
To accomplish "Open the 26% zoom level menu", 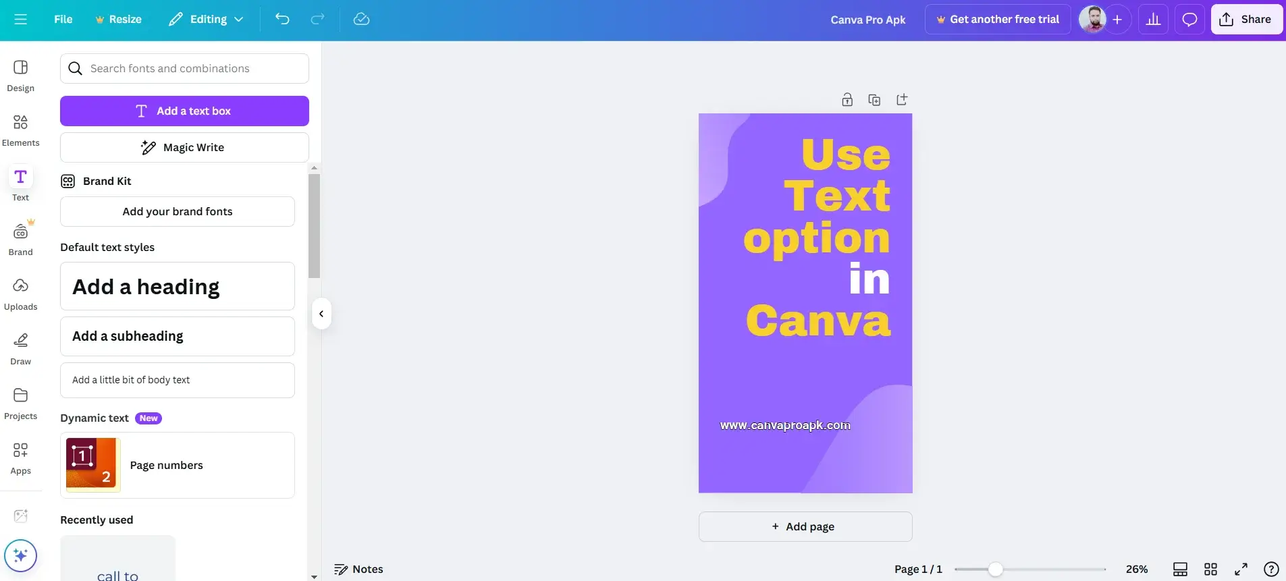I will [1137, 570].
